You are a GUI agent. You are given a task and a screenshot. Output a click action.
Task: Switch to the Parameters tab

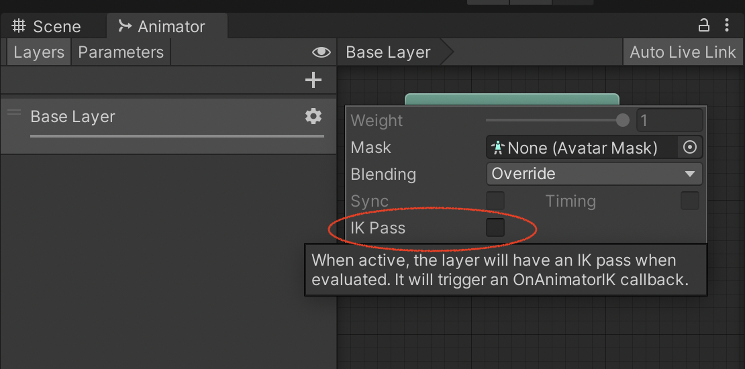click(121, 52)
